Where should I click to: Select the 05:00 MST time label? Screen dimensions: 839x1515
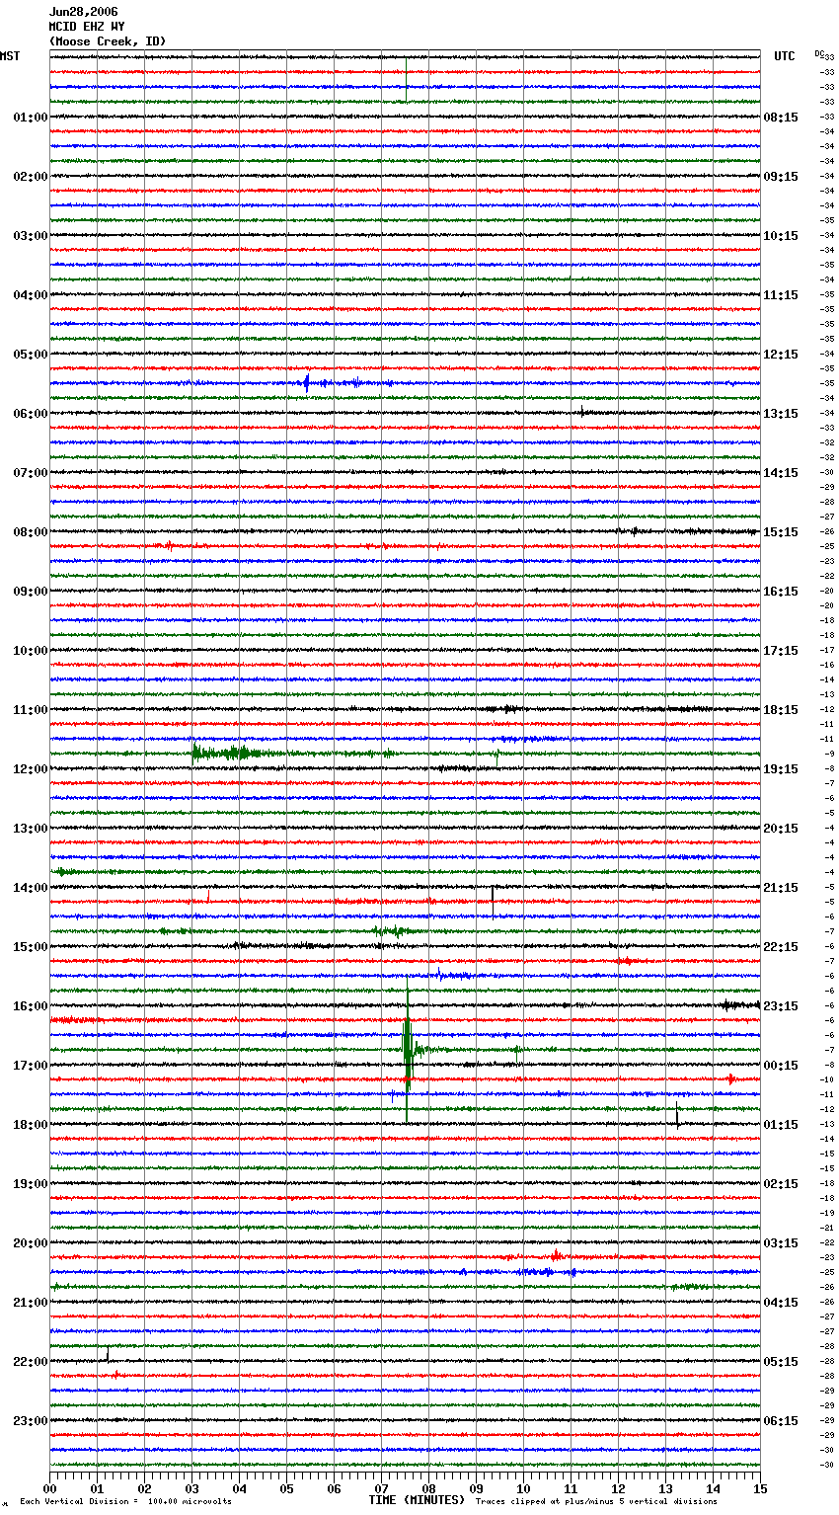(31, 355)
